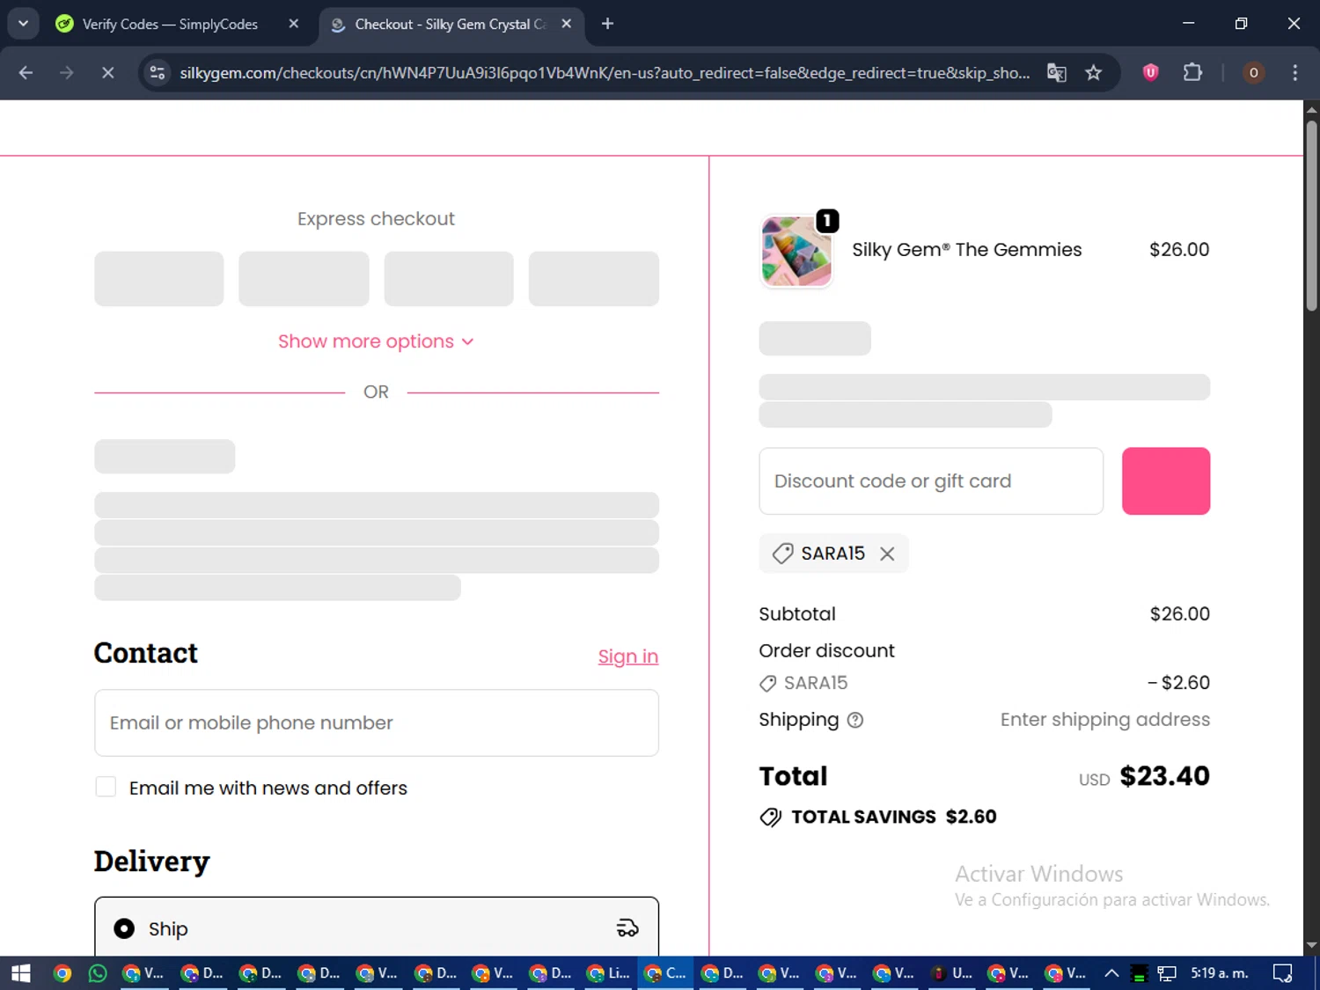Screen dimensions: 1320x990
Task: Click the scrollbar down arrow
Action: coord(1311,946)
